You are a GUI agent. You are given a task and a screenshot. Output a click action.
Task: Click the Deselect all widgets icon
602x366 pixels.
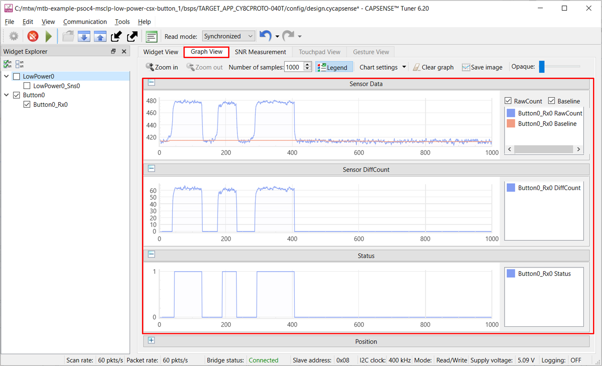pos(20,64)
